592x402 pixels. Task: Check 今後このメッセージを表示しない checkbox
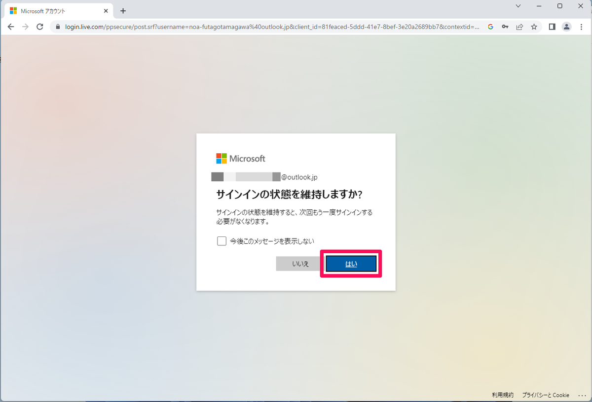coord(222,241)
